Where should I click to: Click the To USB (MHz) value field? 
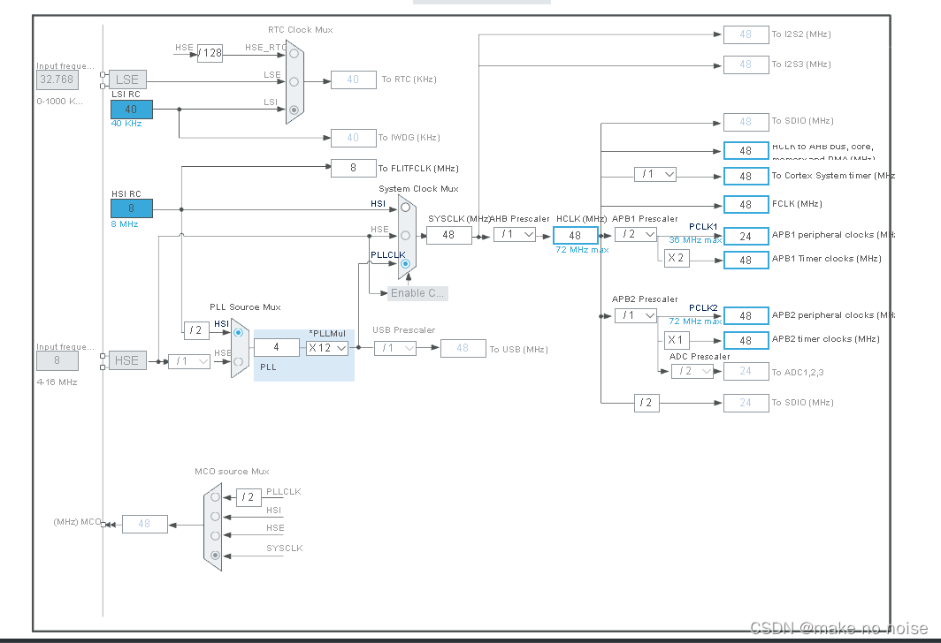463,348
